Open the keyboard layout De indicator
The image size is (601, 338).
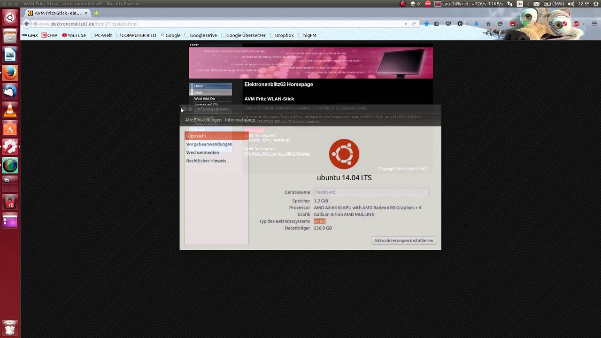coord(520,4)
